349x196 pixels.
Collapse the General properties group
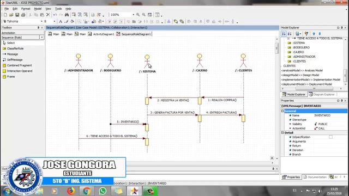pyautogui.click(x=282, y=111)
